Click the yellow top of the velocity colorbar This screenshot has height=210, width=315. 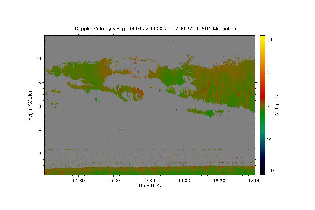[x=262, y=38]
